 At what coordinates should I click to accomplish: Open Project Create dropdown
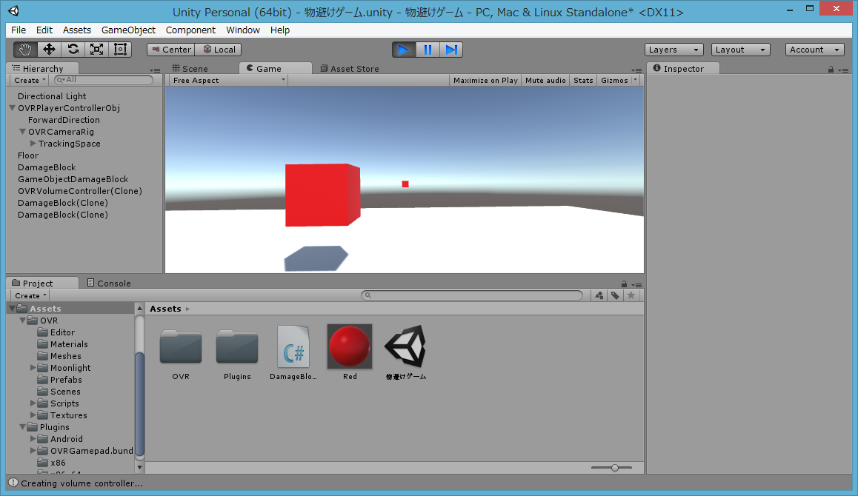tap(30, 296)
